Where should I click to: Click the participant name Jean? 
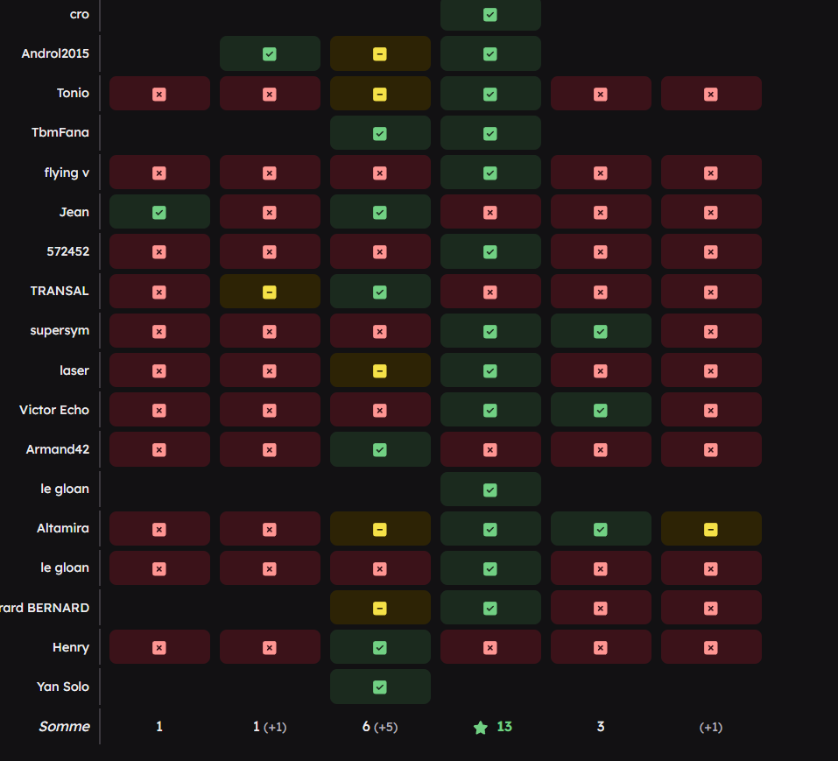point(74,212)
